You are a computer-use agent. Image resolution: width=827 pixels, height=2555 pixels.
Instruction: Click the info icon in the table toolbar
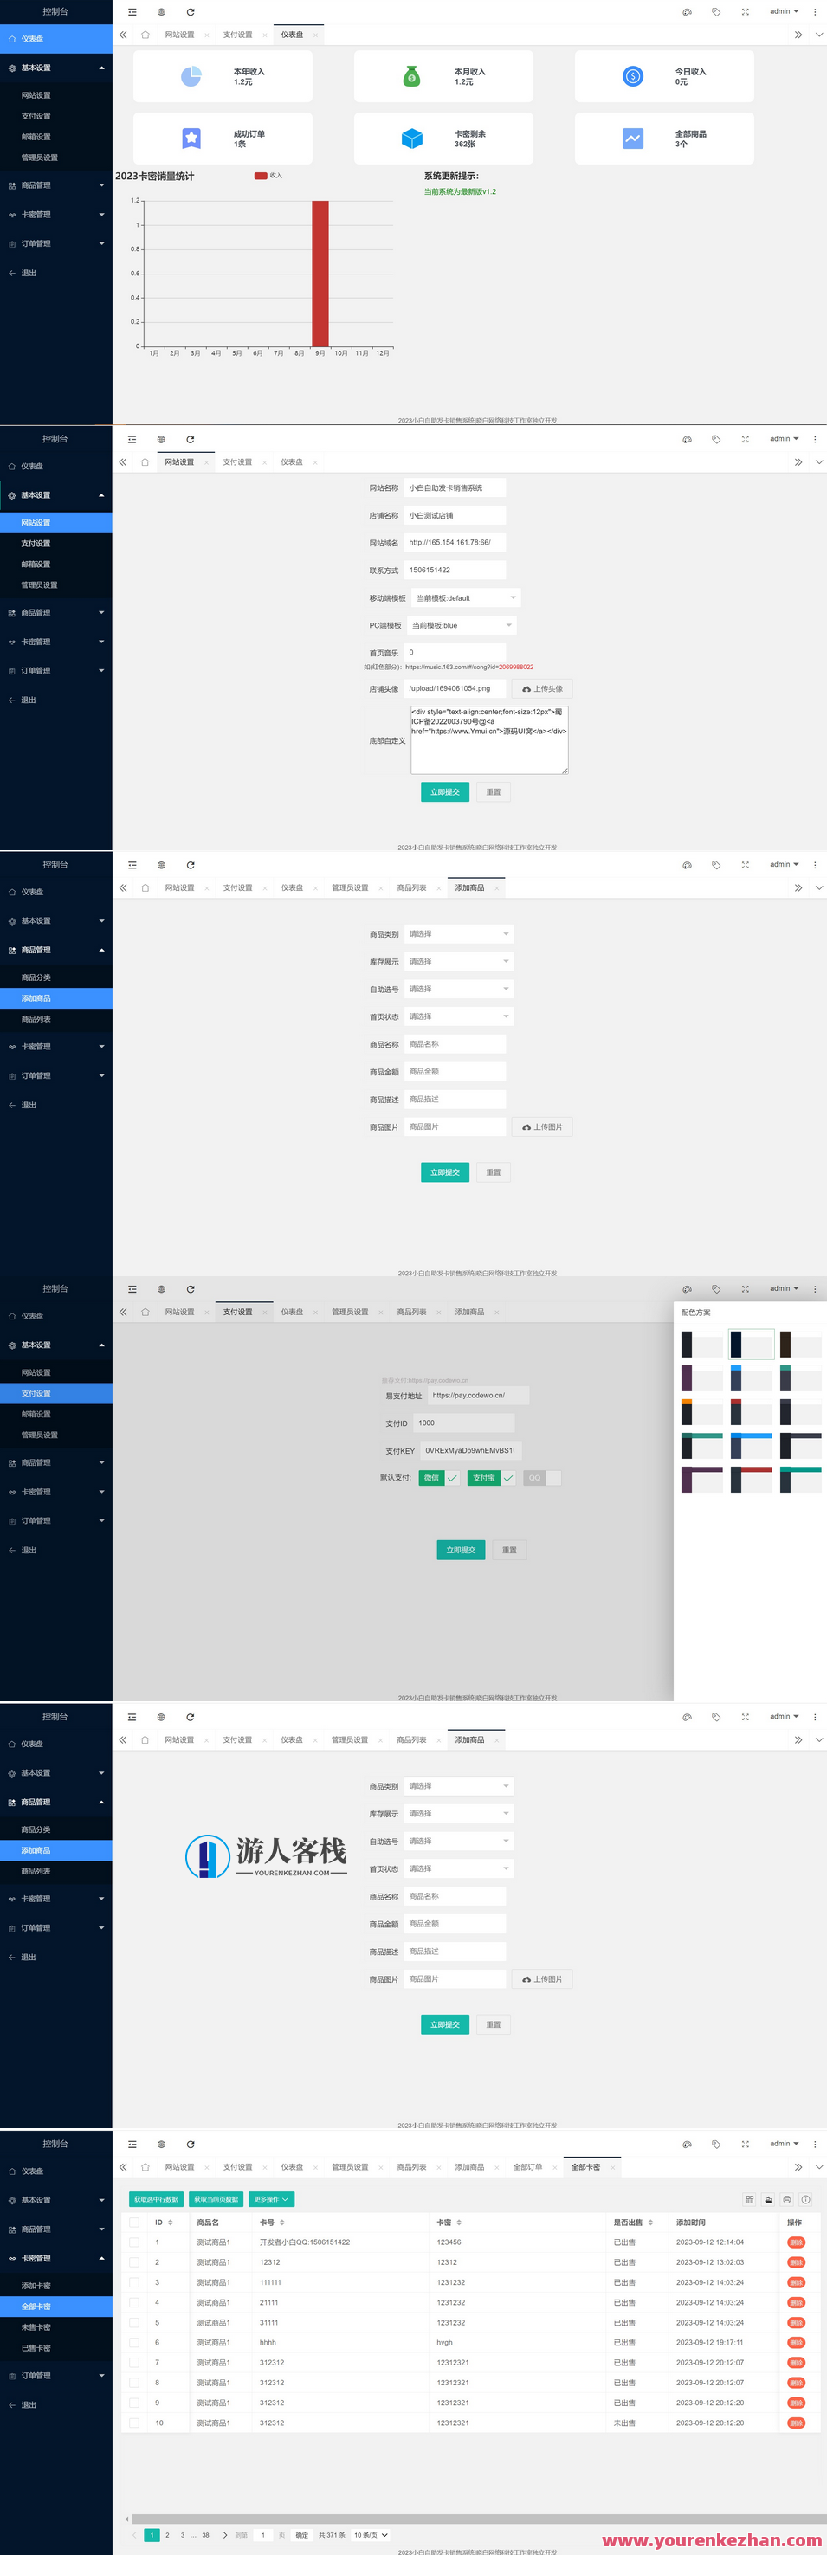coord(805,2199)
